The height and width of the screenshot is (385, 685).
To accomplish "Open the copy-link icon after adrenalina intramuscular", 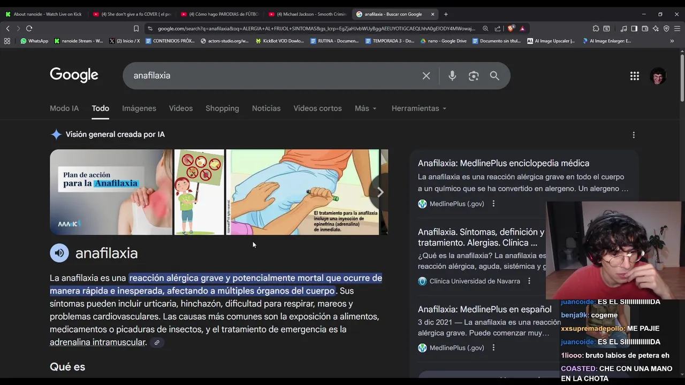I will pyautogui.click(x=157, y=342).
